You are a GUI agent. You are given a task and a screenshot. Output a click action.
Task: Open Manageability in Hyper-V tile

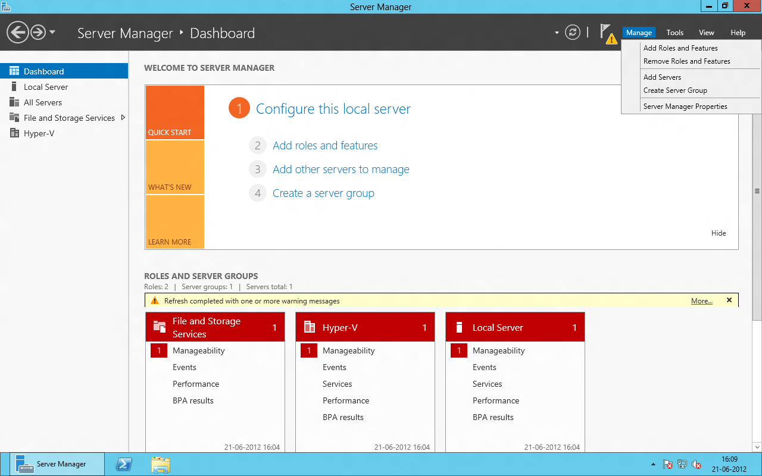349,351
